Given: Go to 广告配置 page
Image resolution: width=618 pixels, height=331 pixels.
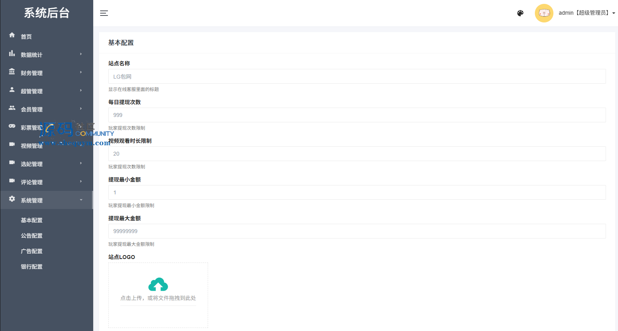Looking at the screenshot, I should coord(32,251).
